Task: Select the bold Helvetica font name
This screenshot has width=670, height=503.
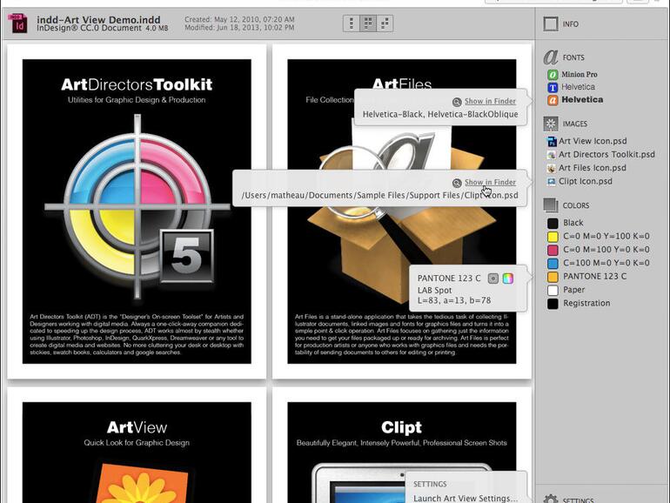Action: [x=582, y=99]
